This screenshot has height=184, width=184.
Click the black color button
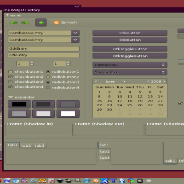[x=19, y=104]
